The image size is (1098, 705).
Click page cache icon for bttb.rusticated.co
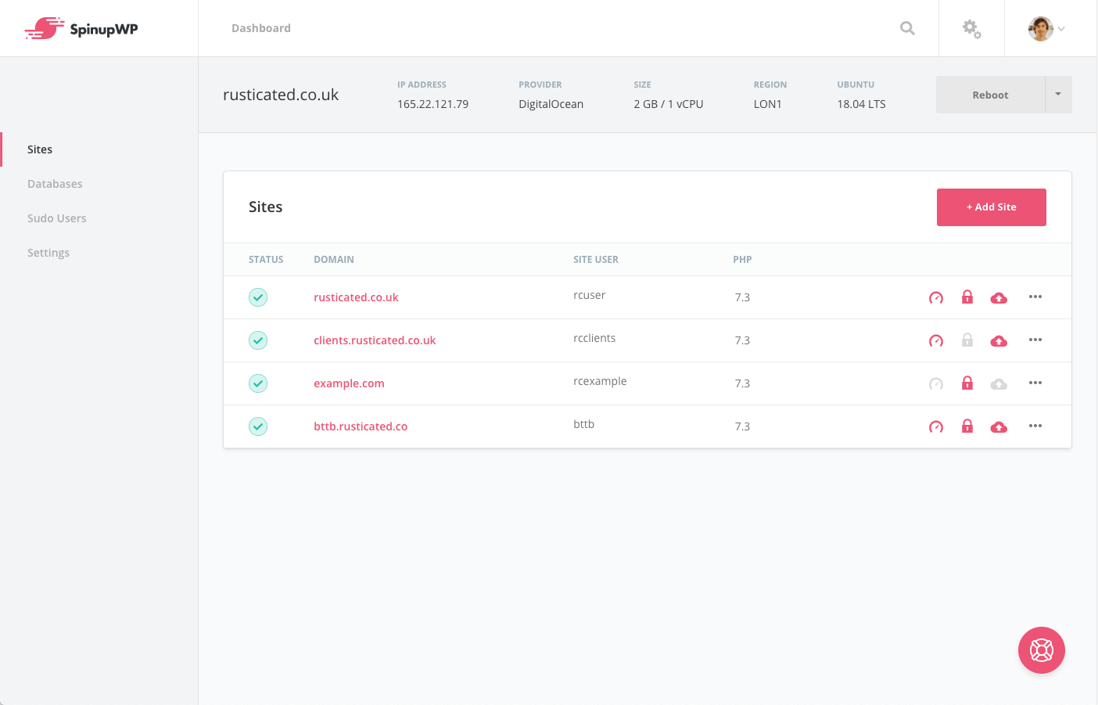(x=936, y=426)
